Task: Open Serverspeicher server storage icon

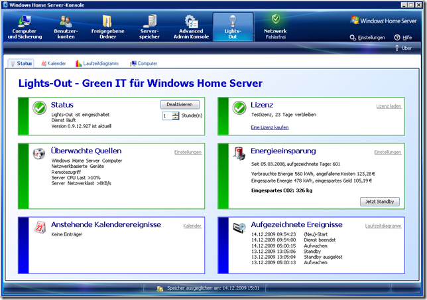Action: [149, 21]
